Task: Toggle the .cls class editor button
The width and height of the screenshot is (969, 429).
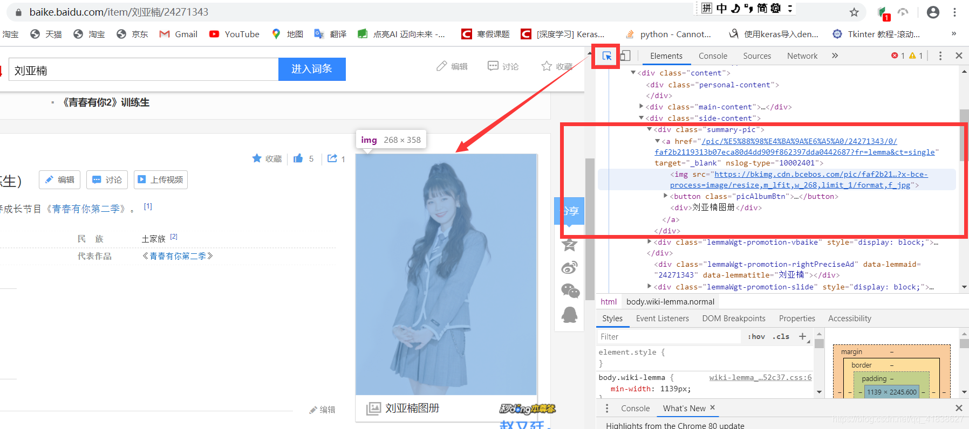Action: point(781,336)
